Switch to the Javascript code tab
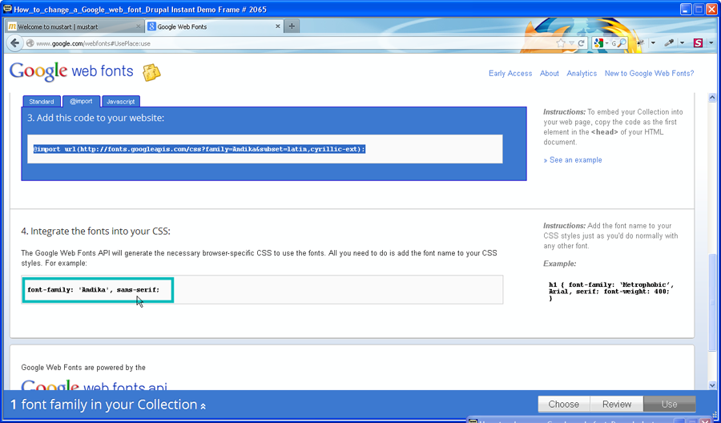721x423 pixels. point(121,102)
